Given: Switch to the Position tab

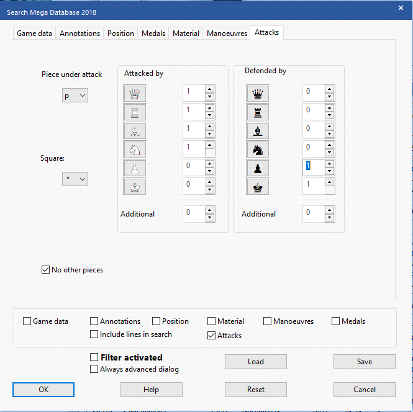Looking at the screenshot, I should (x=120, y=34).
